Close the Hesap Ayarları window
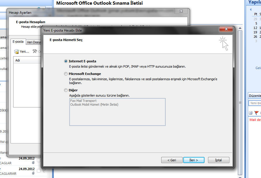261x178 pixels. pos(181,11)
